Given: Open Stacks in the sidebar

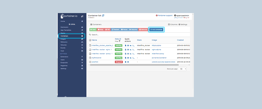Looking at the screenshot, I should point(63,33).
